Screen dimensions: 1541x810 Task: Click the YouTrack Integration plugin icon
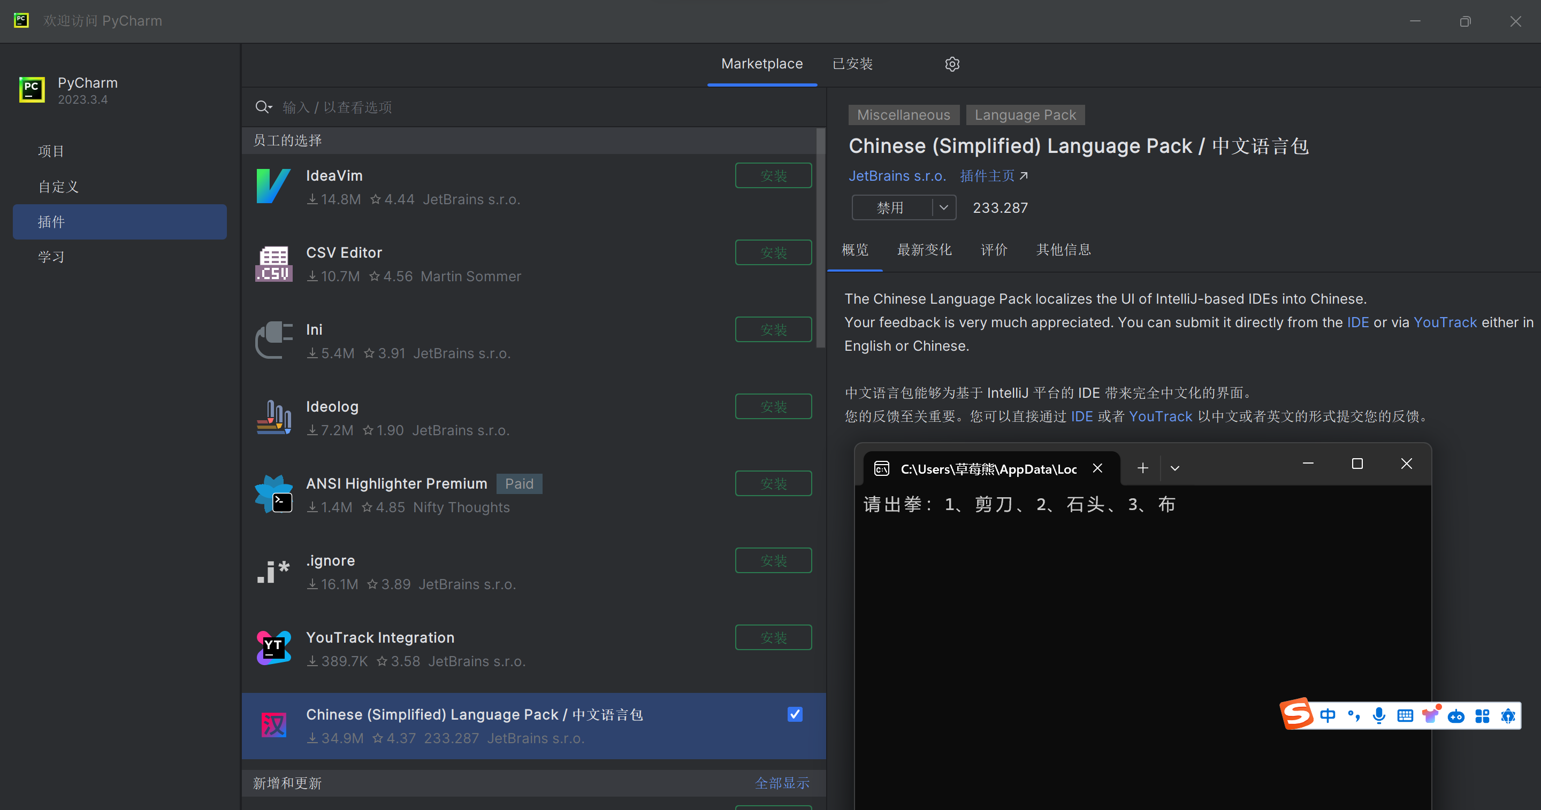pyautogui.click(x=273, y=649)
